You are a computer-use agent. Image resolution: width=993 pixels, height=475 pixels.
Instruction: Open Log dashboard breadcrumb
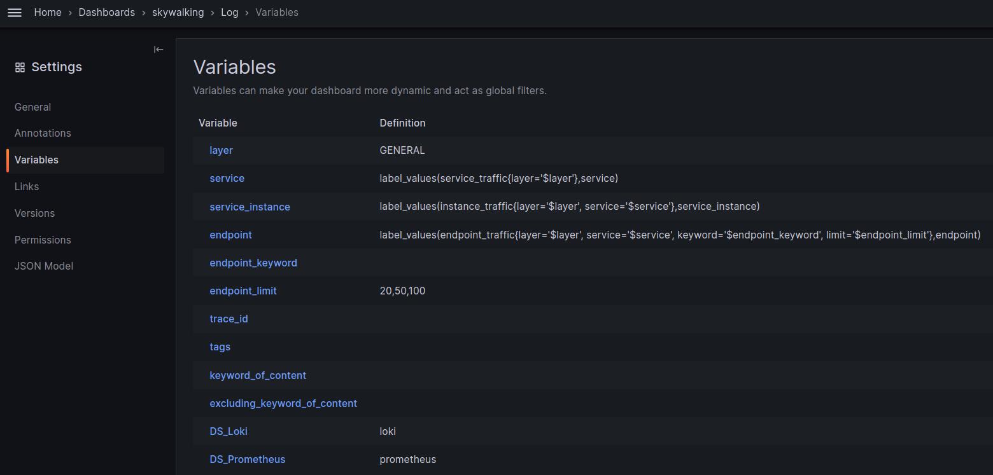pos(229,13)
